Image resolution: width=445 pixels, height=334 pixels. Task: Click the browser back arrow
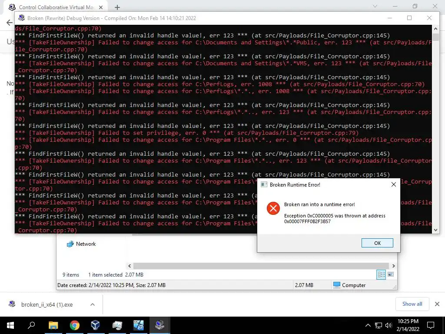[x=10, y=23]
